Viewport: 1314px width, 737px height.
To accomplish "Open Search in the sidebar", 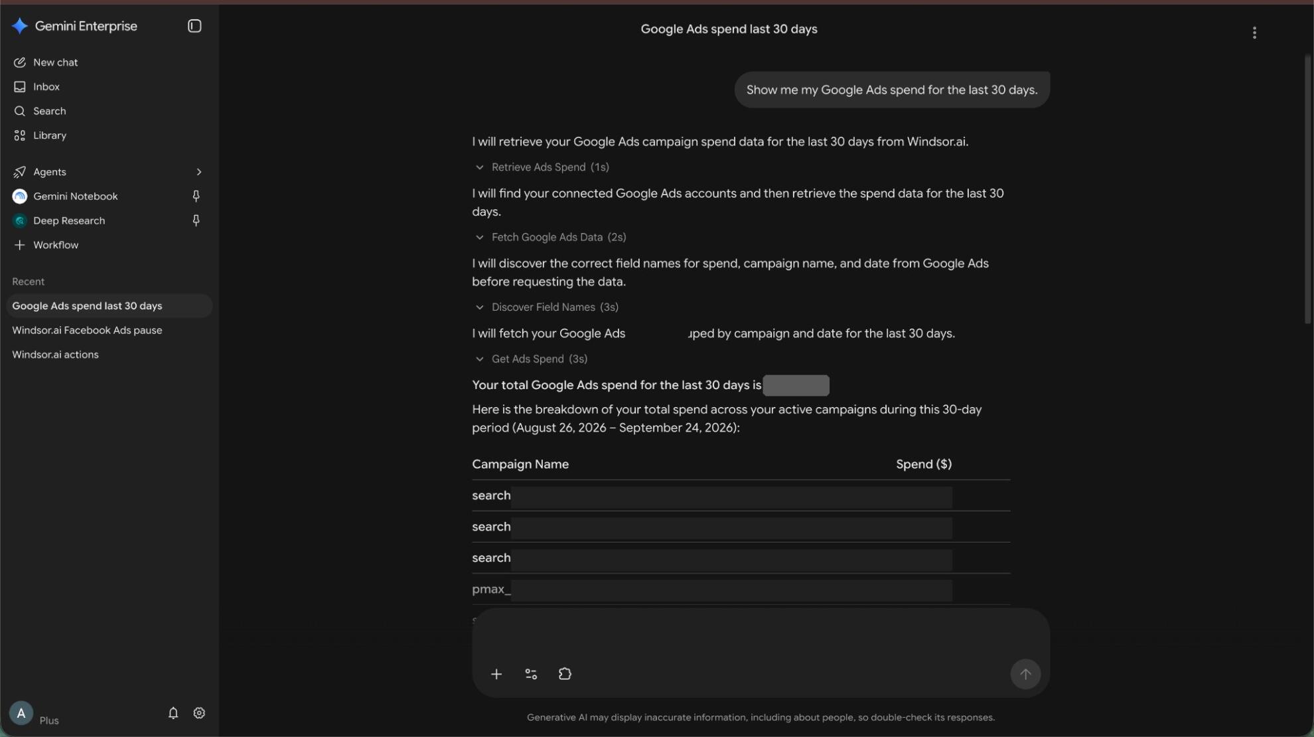I will point(49,111).
